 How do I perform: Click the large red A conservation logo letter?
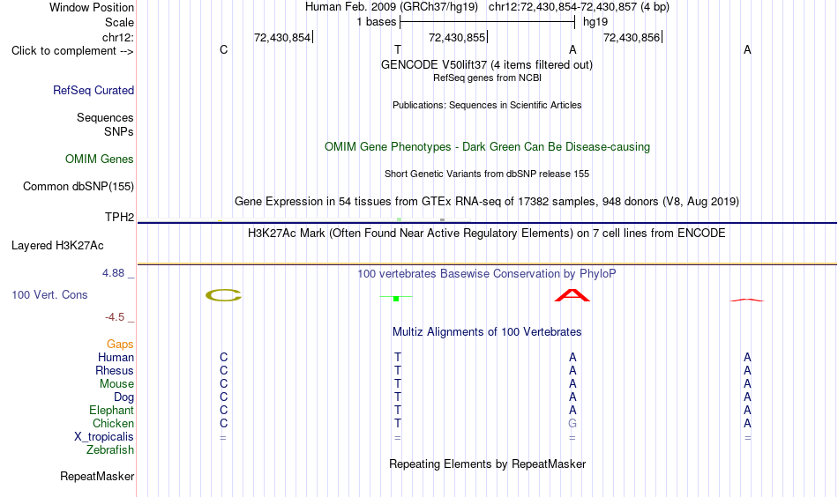point(572,296)
